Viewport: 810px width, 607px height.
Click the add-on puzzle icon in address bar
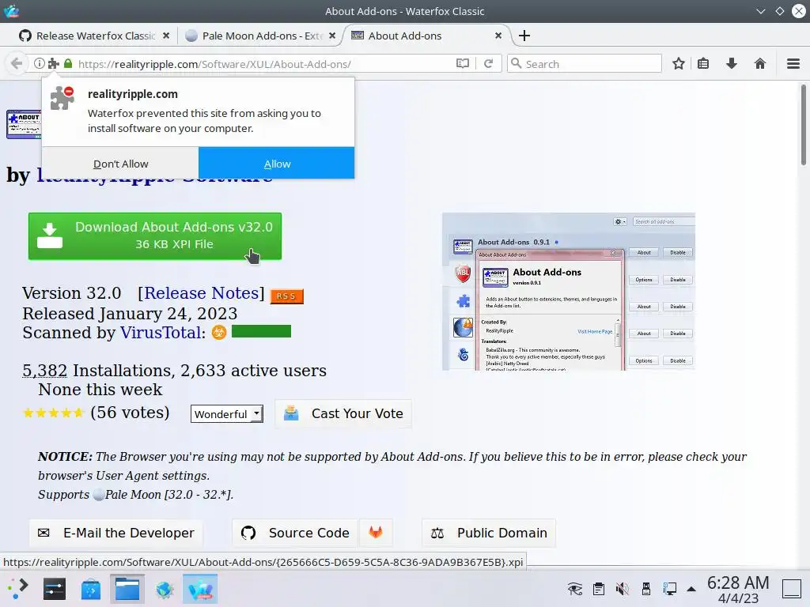pyautogui.click(x=54, y=63)
